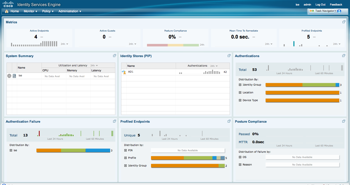Click the AD1 identity store icon

tap(124, 72)
